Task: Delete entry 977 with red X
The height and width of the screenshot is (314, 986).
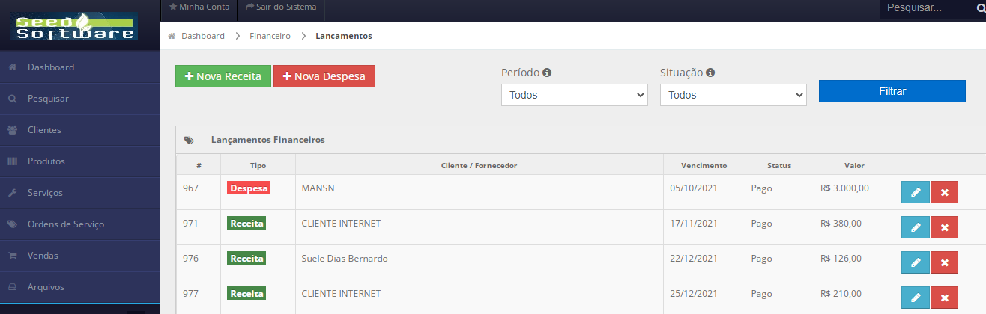Action: click(944, 298)
